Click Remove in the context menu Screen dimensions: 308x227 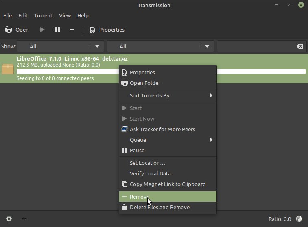tap(168, 197)
